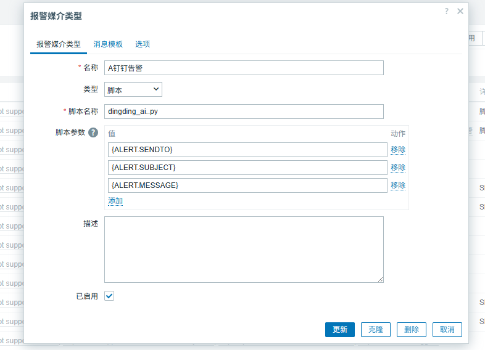Remove the {ALERT.SENDTO} parameter row
485x350 pixels.
coord(398,150)
